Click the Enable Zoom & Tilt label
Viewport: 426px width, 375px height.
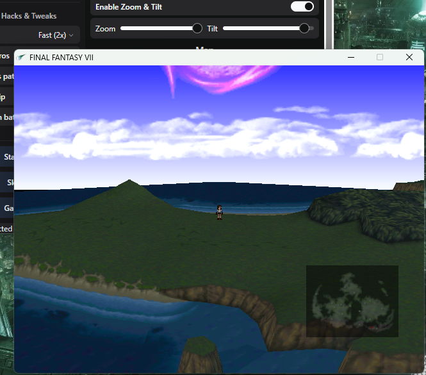pos(129,7)
